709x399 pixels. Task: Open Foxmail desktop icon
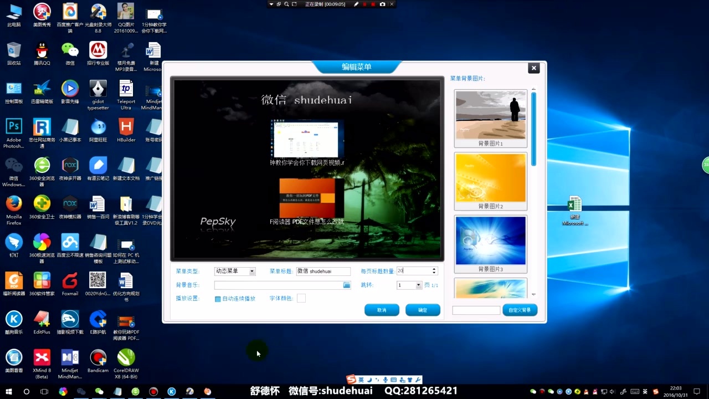coord(70,284)
